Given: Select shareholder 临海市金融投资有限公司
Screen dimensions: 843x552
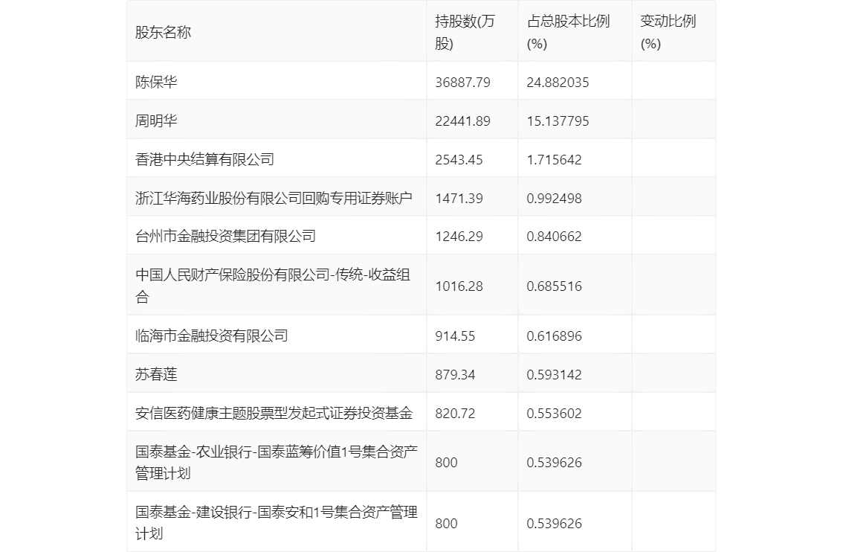Looking at the screenshot, I should [x=212, y=336].
